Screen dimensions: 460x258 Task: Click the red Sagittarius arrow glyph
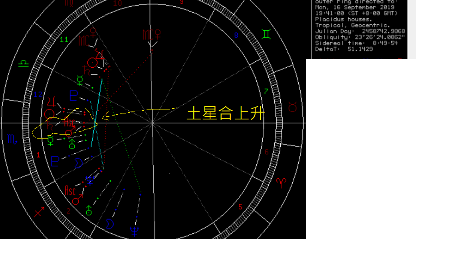(x=39, y=212)
